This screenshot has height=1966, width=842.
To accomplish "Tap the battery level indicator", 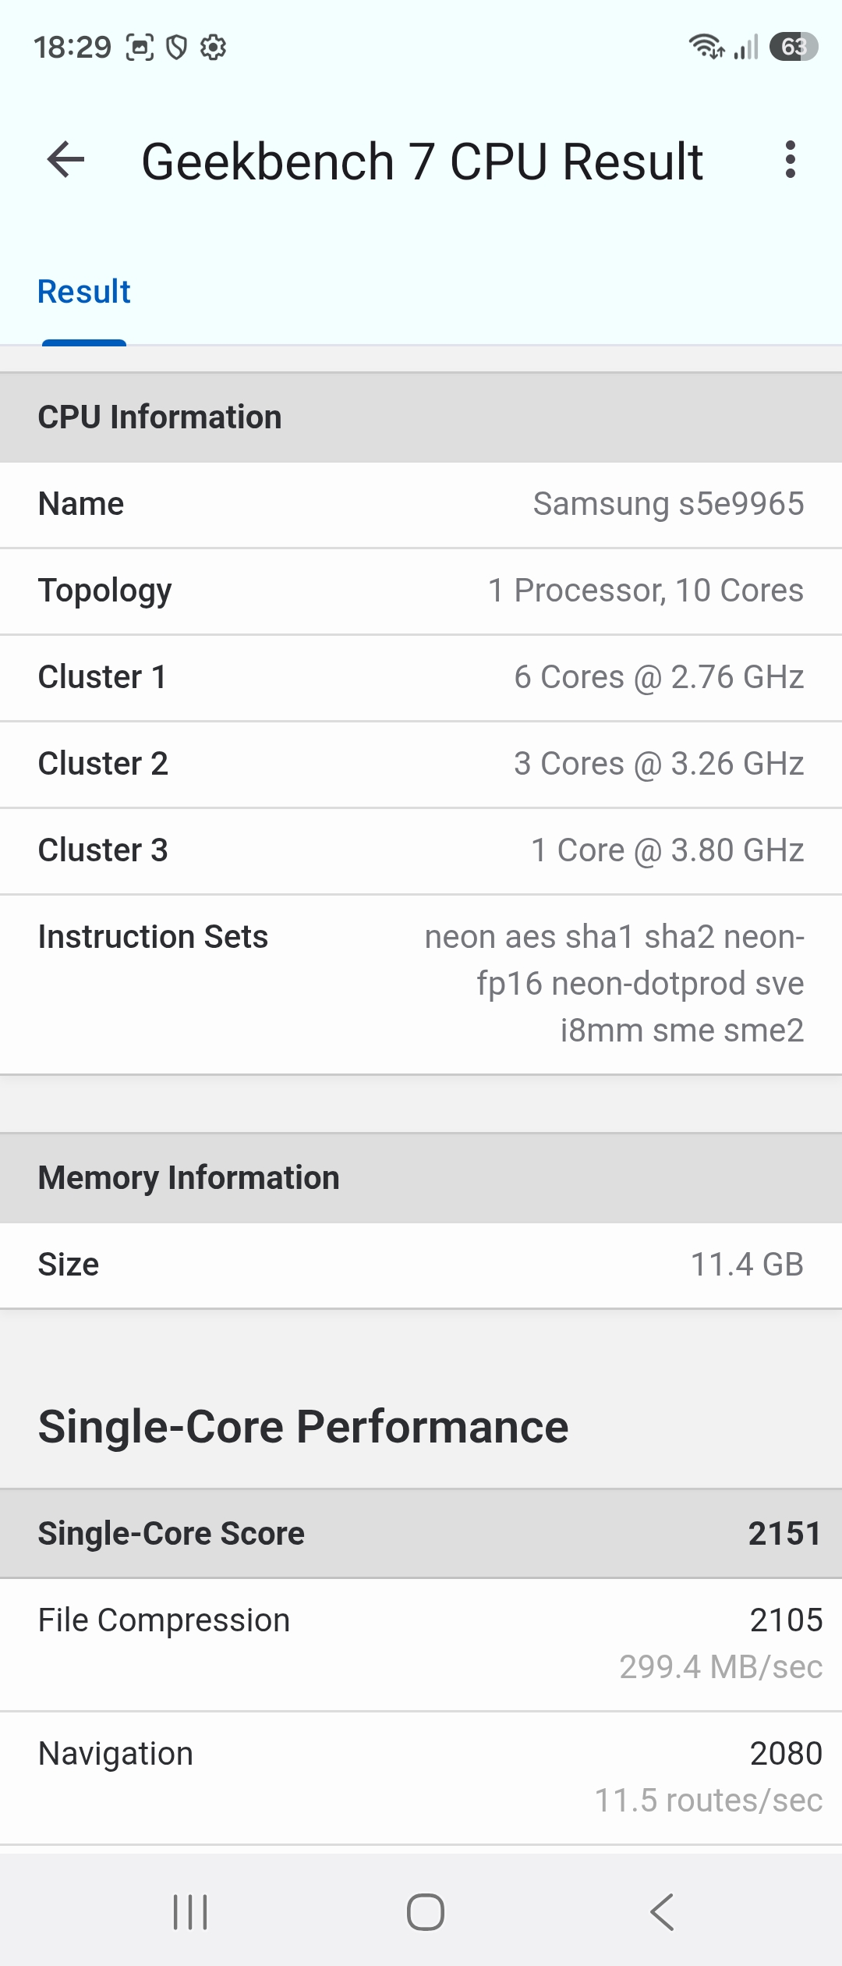I will pyautogui.click(x=794, y=47).
